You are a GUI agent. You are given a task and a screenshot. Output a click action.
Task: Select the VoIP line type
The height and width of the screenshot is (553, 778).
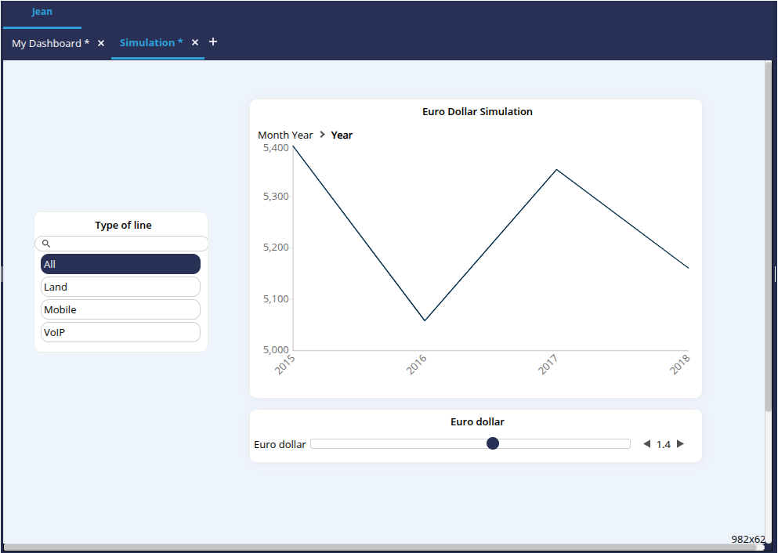[121, 332]
